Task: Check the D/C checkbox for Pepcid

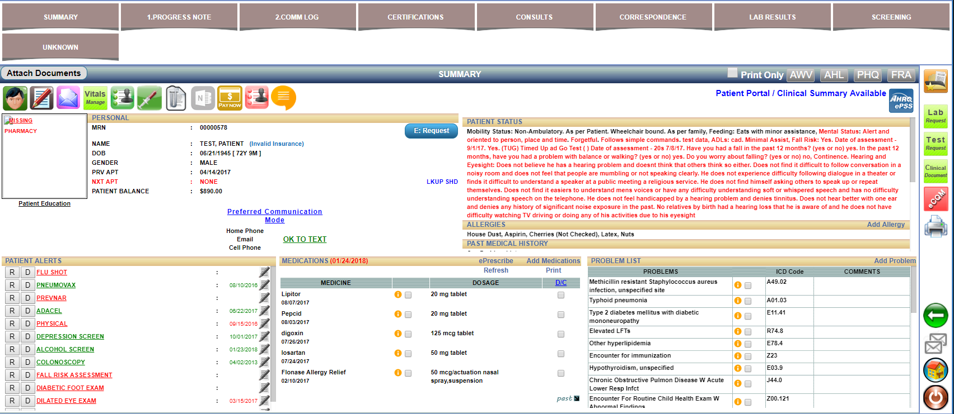Action: (561, 315)
